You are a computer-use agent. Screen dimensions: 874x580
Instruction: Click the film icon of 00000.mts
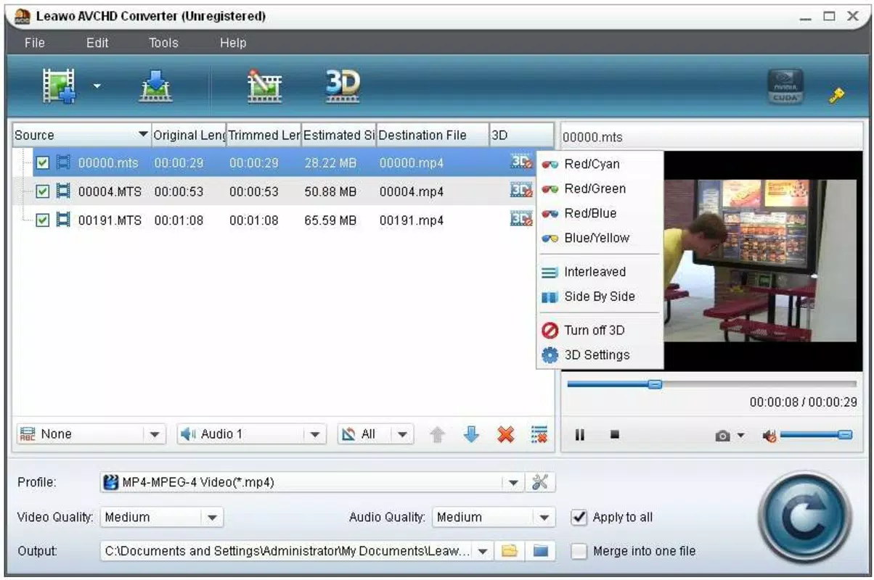coord(64,162)
